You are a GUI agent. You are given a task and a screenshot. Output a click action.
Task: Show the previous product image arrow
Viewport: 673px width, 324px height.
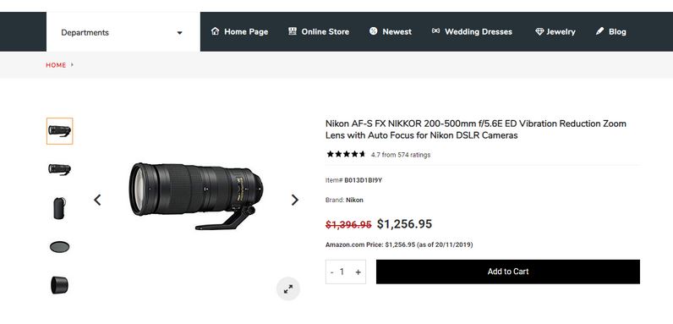(97, 200)
